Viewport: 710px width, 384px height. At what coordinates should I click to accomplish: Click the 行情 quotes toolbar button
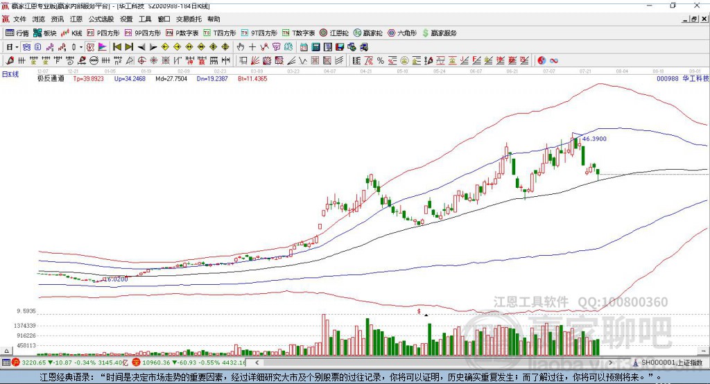(x=17, y=33)
